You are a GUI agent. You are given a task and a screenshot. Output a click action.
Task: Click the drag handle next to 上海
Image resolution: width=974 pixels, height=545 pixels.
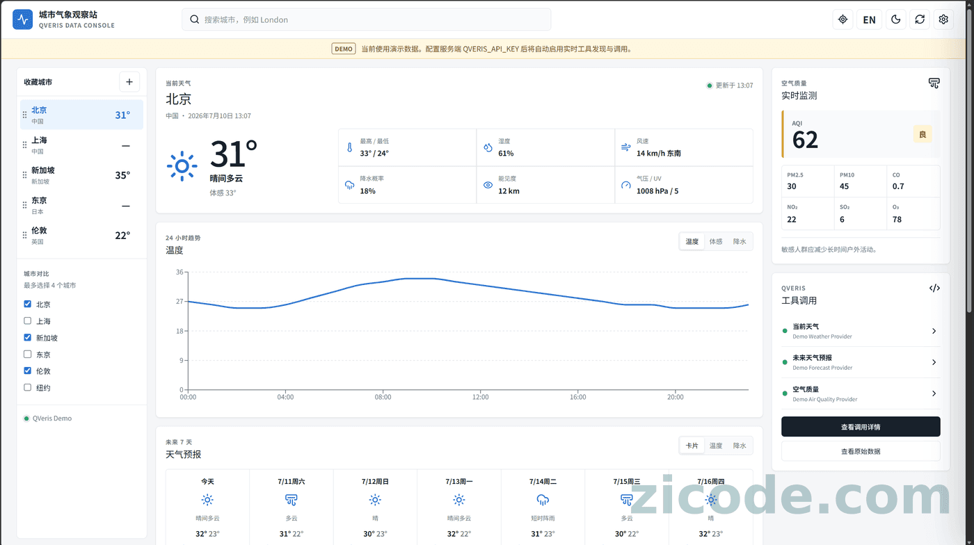tap(25, 145)
